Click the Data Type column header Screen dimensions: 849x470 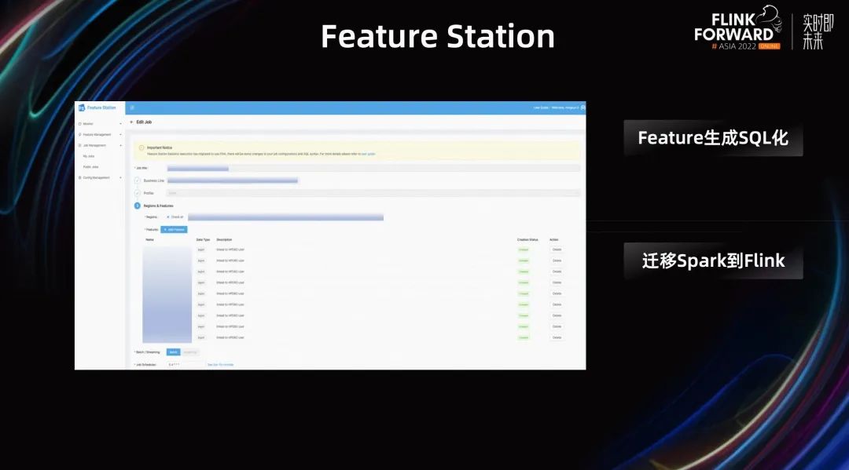point(203,240)
